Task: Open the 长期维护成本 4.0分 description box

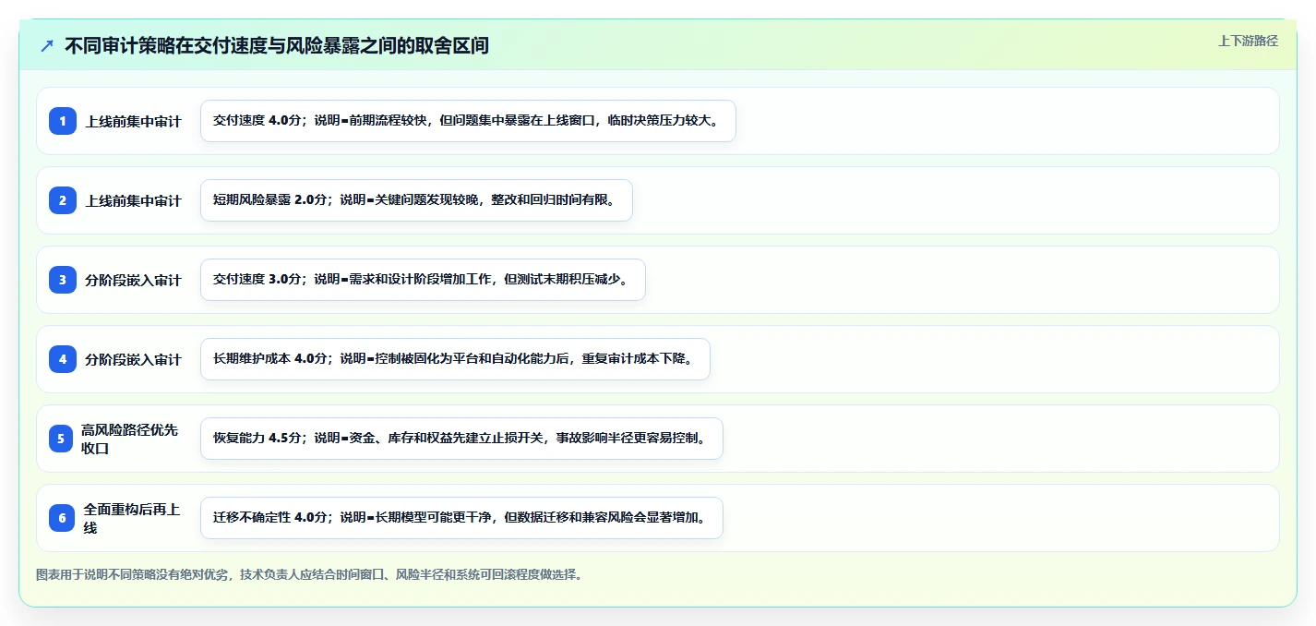Action: click(x=455, y=359)
